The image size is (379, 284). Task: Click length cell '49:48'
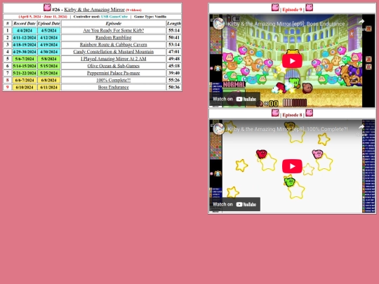point(174,59)
